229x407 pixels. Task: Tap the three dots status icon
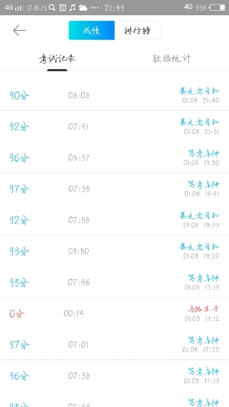click(95, 8)
